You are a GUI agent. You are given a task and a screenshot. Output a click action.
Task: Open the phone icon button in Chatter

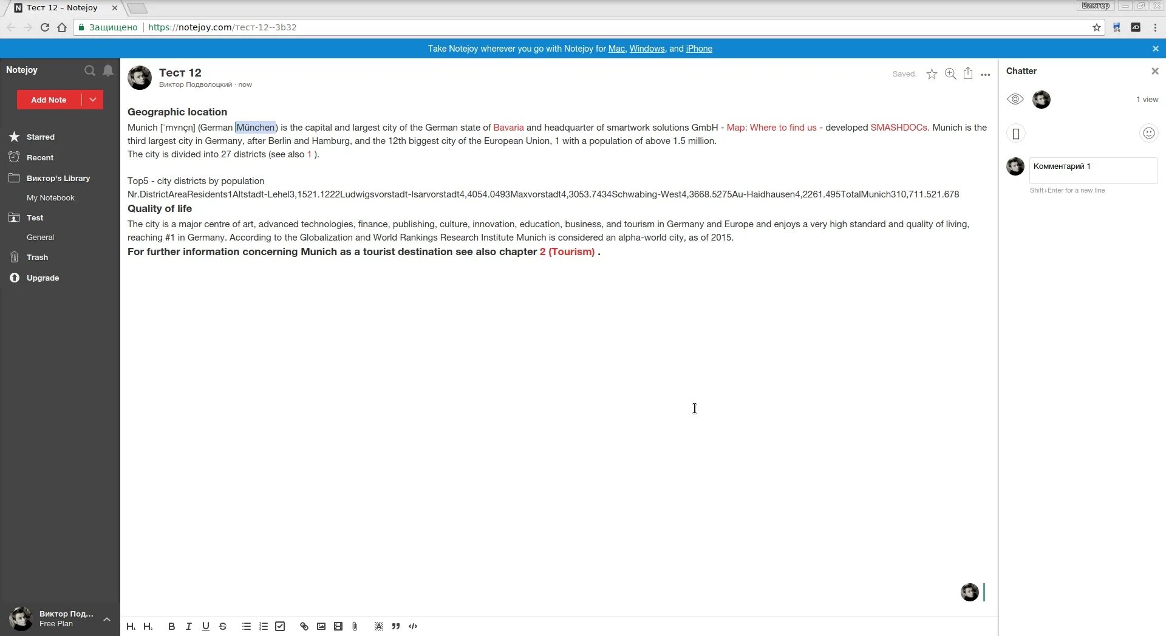point(1016,134)
